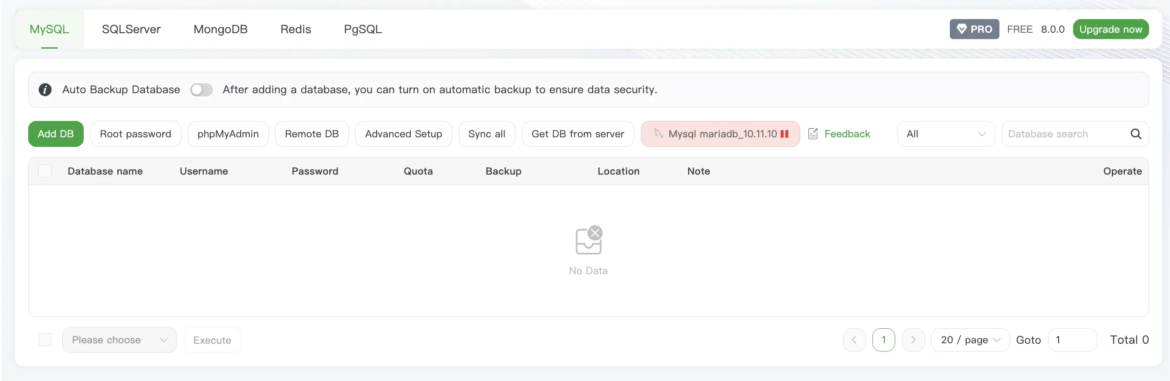The width and height of the screenshot is (1170, 381).
Task: Go to the previous page arrow
Action: click(854, 340)
